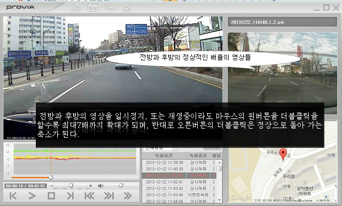Click the G-sensor graph area

(75, 159)
